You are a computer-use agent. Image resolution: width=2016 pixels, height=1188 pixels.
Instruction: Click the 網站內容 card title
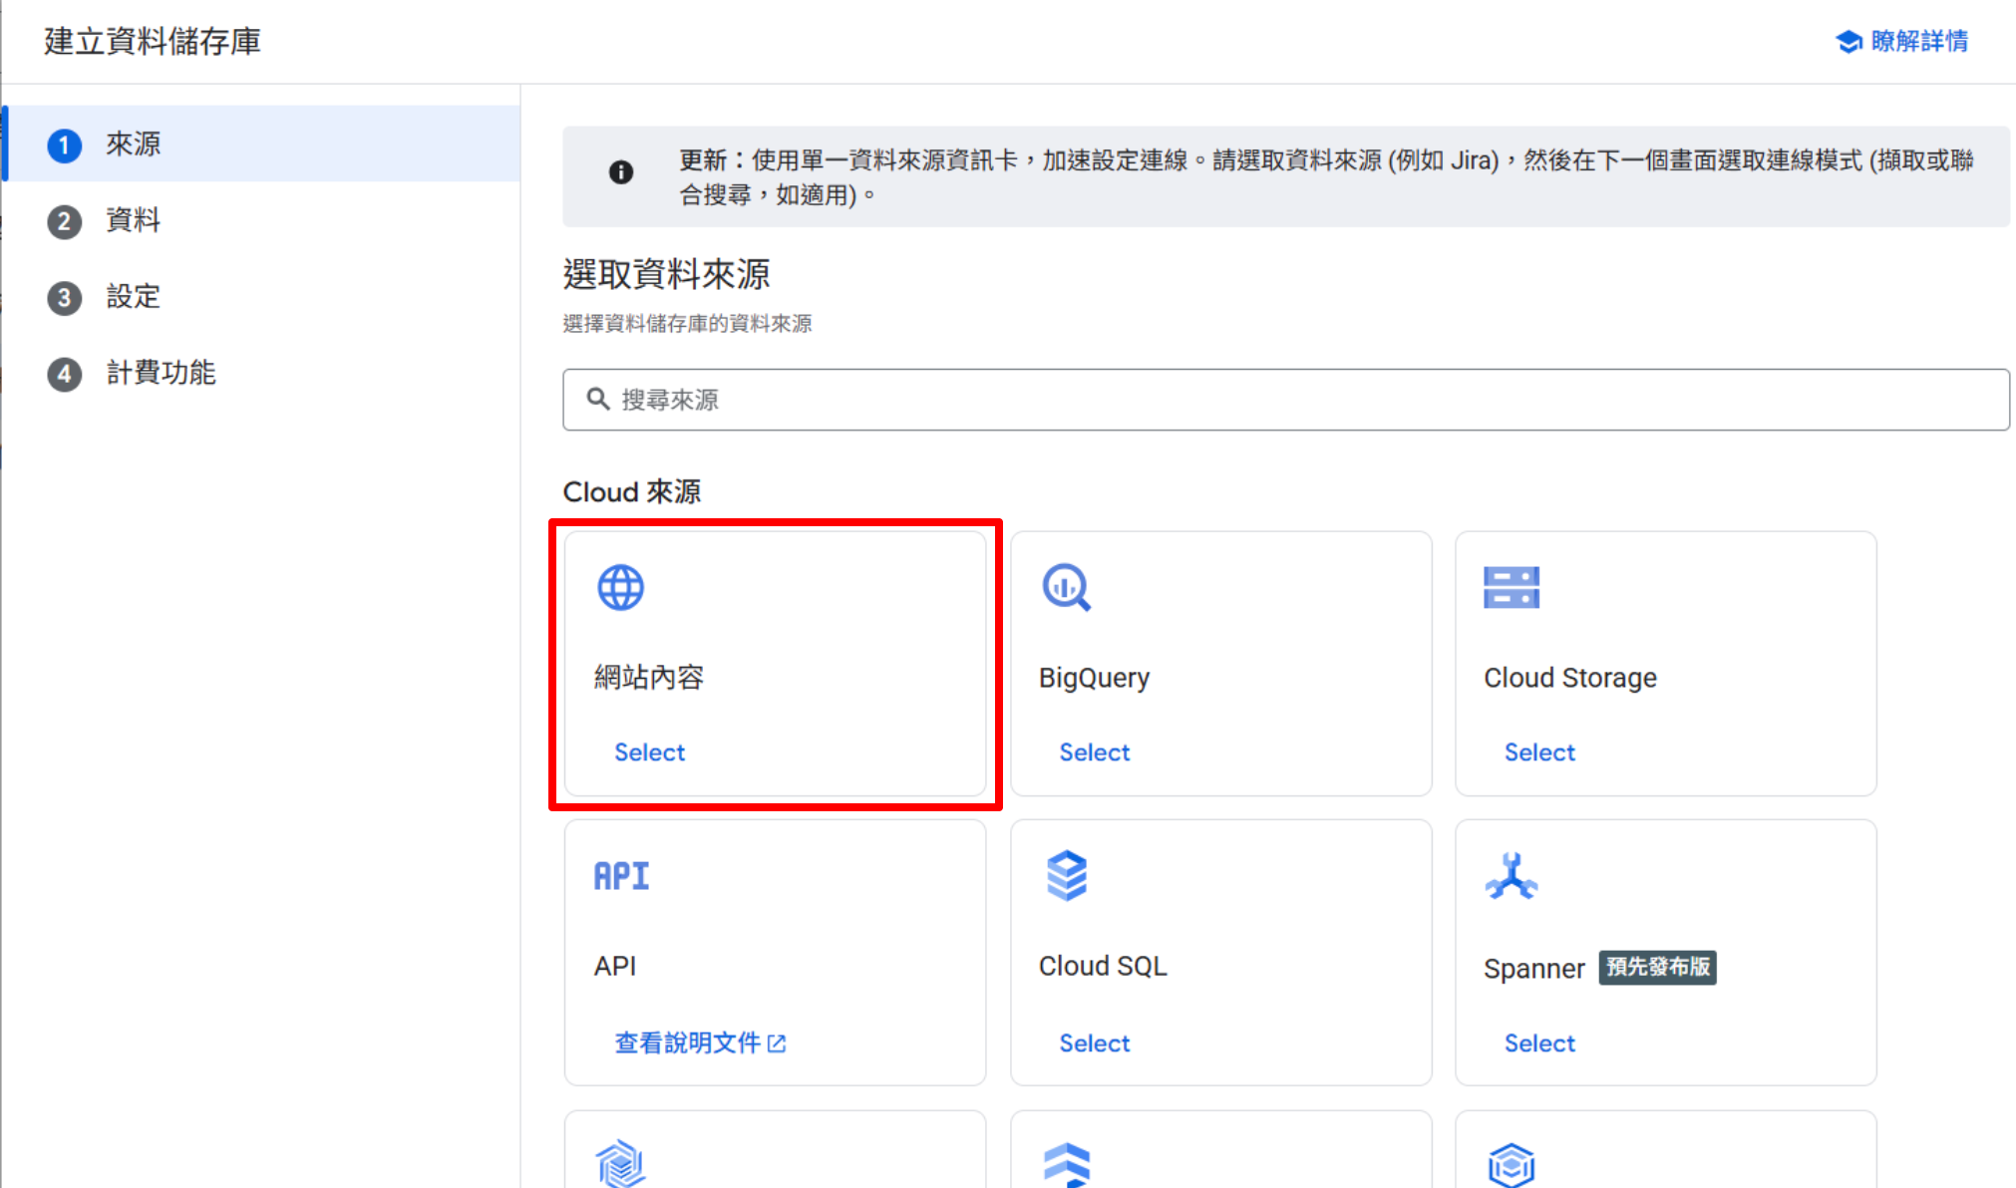649,678
